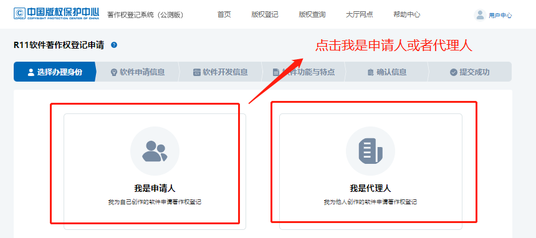This screenshot has height=238, width=536.
Task: Click the clipboard icon beside 确认信息
Action: click(370, 72)
